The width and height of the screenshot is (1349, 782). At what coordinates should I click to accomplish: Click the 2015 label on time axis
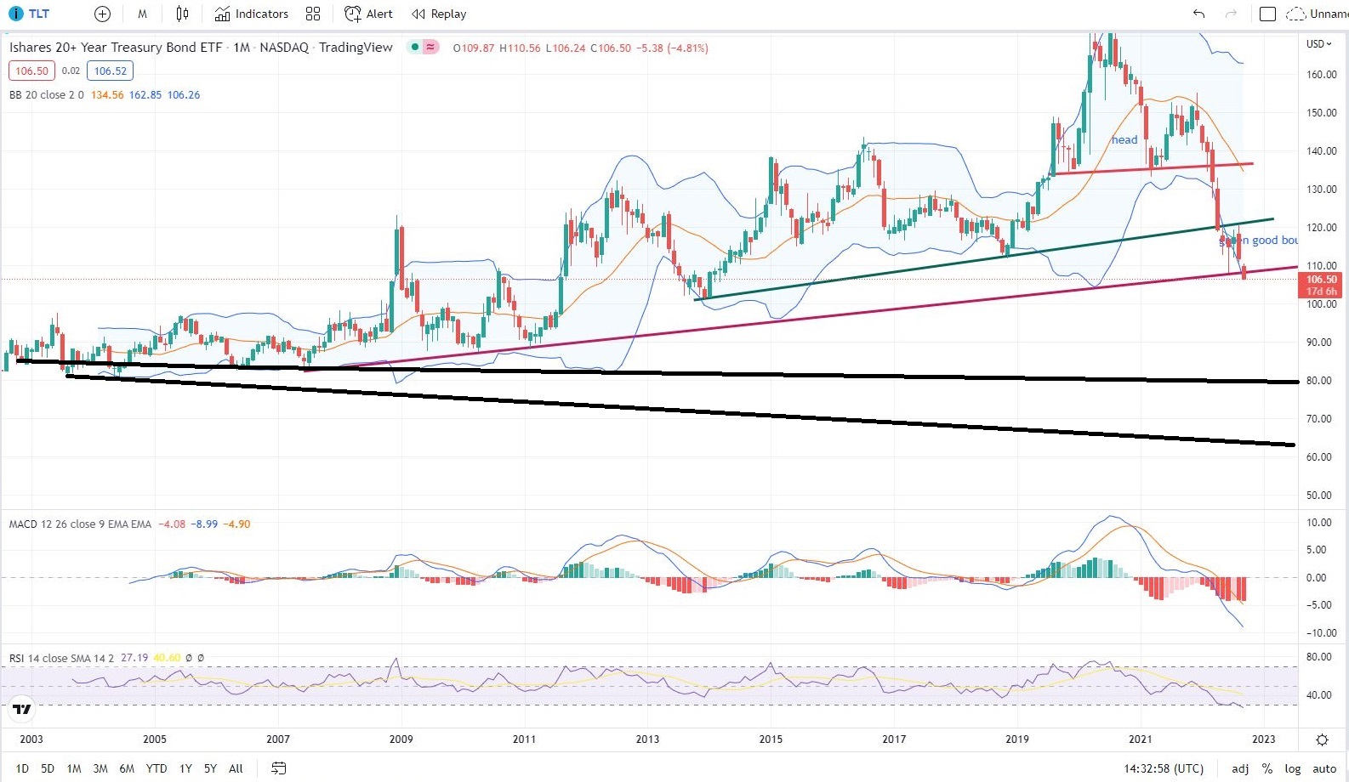point(771,739)
